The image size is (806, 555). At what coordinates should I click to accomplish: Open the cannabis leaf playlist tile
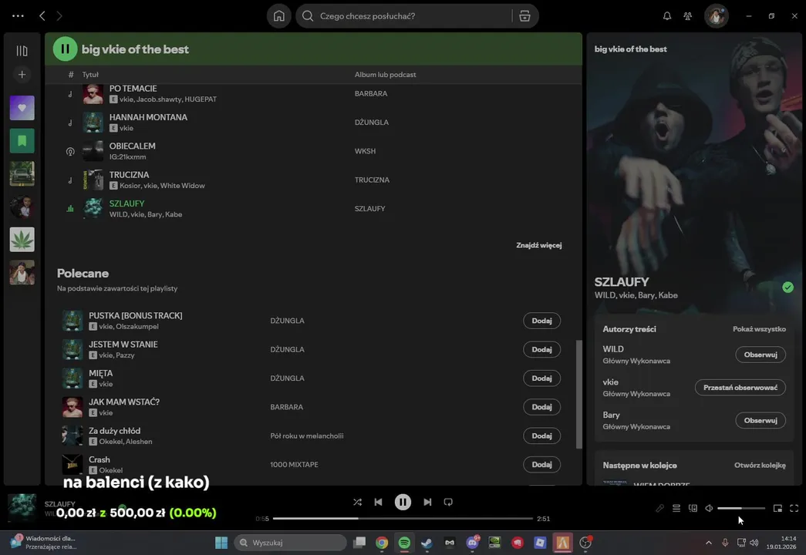(22, 240)
